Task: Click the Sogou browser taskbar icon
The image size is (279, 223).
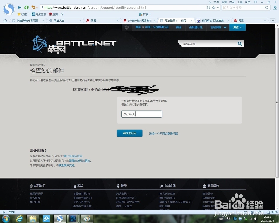Action: point(60,219)
